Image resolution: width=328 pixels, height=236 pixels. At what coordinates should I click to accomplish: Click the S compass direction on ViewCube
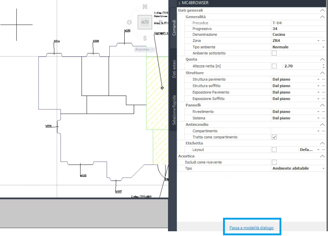(145, 38)
